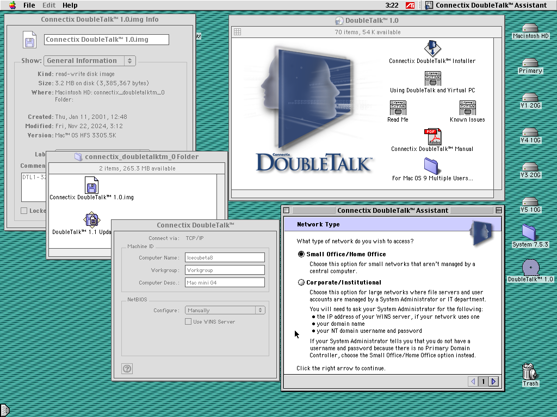This screenshot has width=557, height=417.
Task: Click the page number 1 button in Assistant
Action: [x=483, y=381]
